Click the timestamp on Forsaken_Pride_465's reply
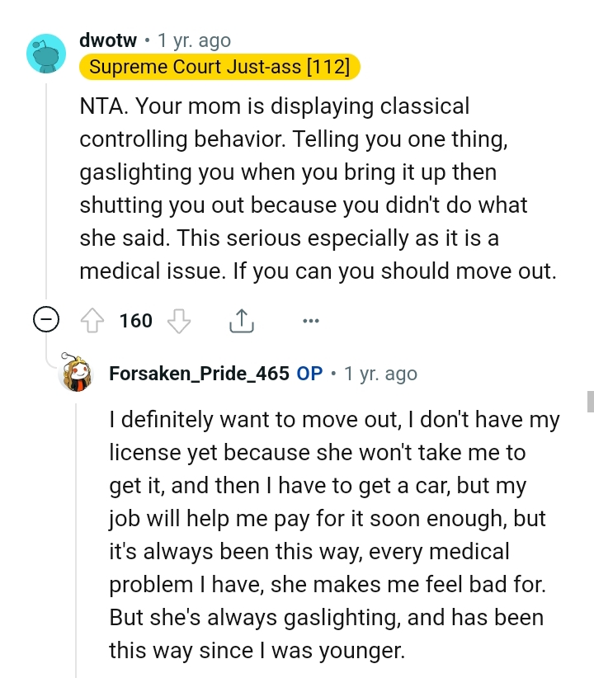Screen dimensions: 594x678 [x=379, y=374]
